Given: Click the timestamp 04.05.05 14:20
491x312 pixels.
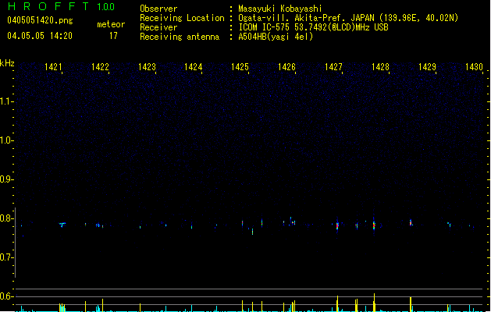Looking at the screenshot, I should pyautogui.click(x=40, y=36).
